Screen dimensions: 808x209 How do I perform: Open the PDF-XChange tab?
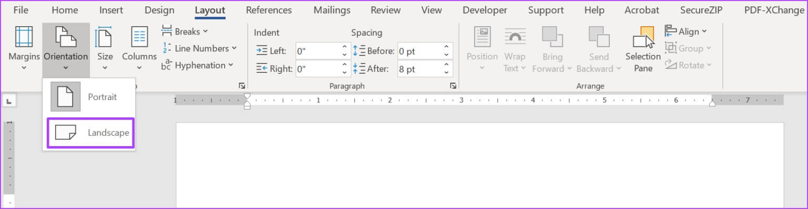pyautogui.click(x=774, y=10)
